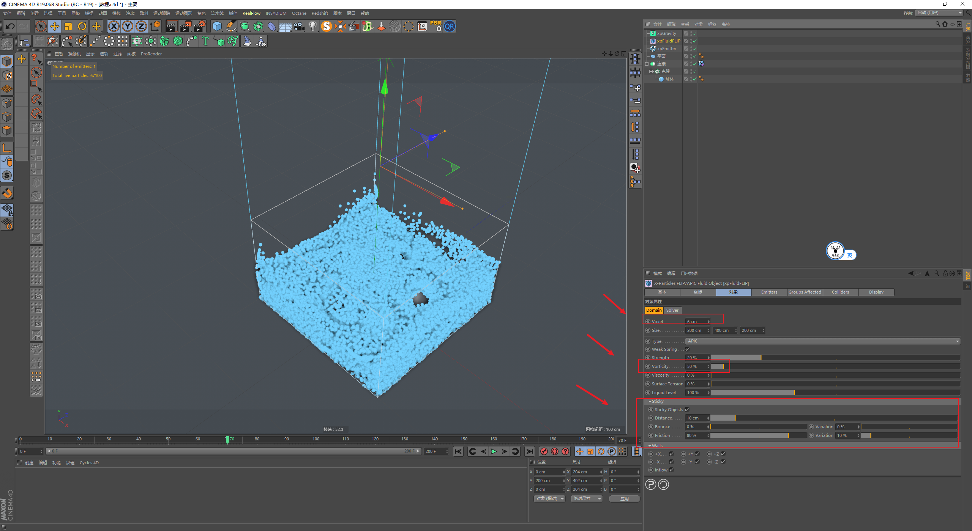Uncheck the Inflow checkbox
The image size is (972, 531).
671,470
